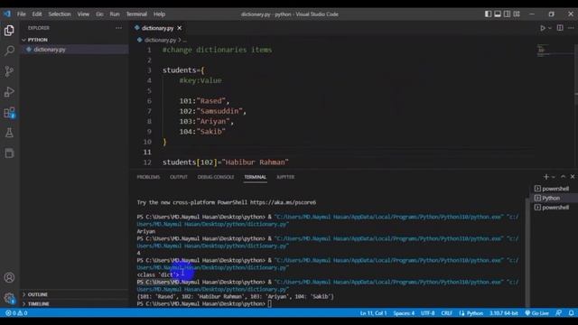The height and width of the screenshot is (325, 578).
Task: Open Run and Debug view icon
Action: 9,92
